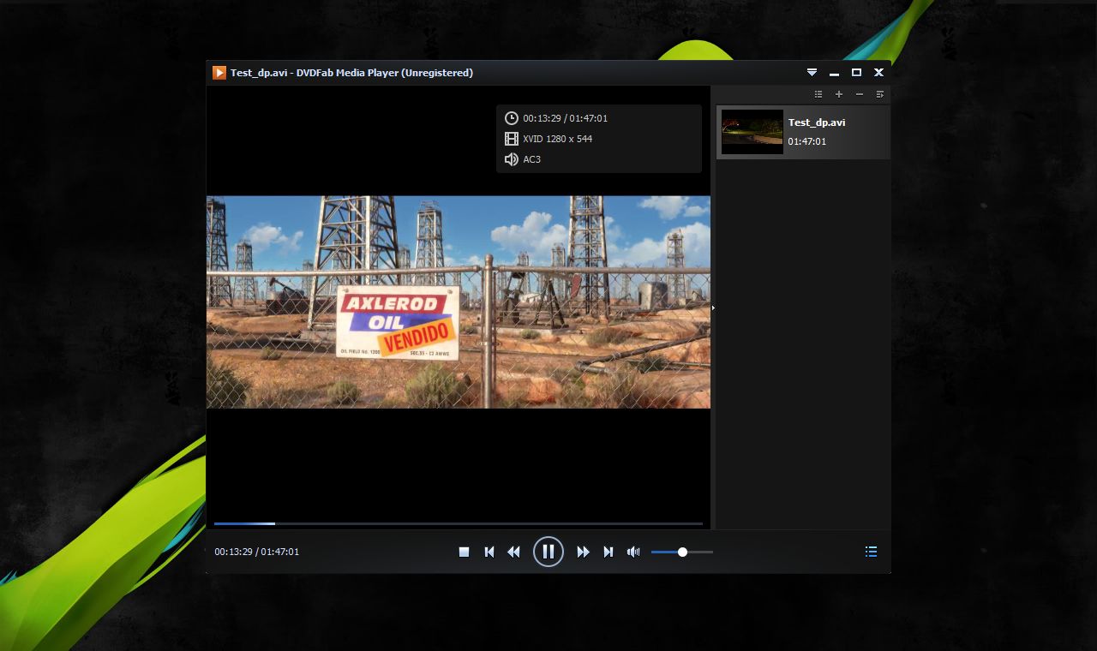Stop playback with the square stop button
This screenshot has height=651, width=1097.
click(x=464, y=552)
